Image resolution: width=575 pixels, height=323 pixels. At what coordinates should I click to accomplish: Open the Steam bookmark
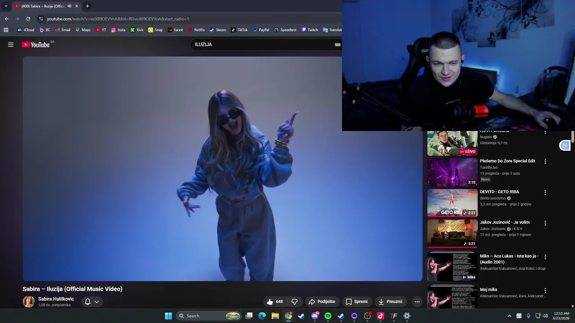(217, 30)
